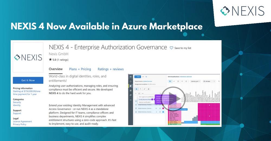Image resolution: width=271 pixels, height=141 pixels.
Task: Click the search magnifier icon right of All data
Action: pos(218,81)
